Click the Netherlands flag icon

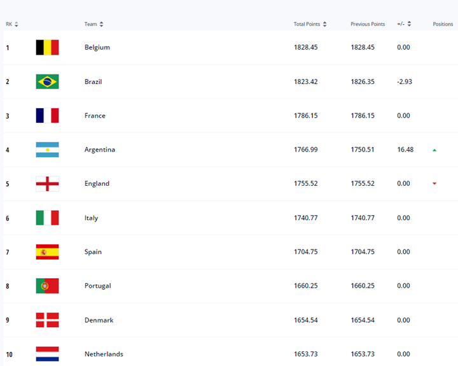pos(47,354)
